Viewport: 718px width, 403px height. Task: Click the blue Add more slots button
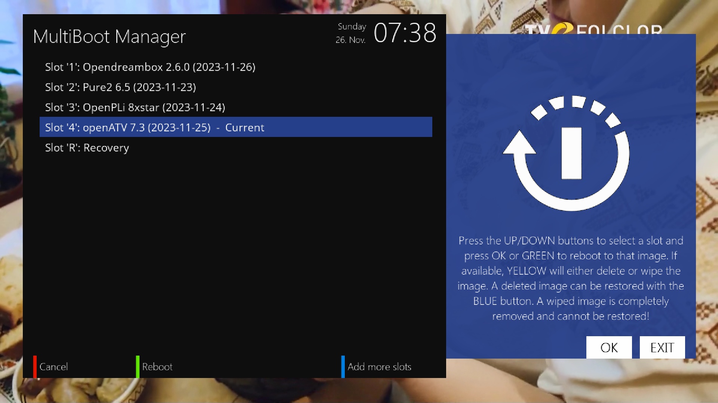click(377, 366)
